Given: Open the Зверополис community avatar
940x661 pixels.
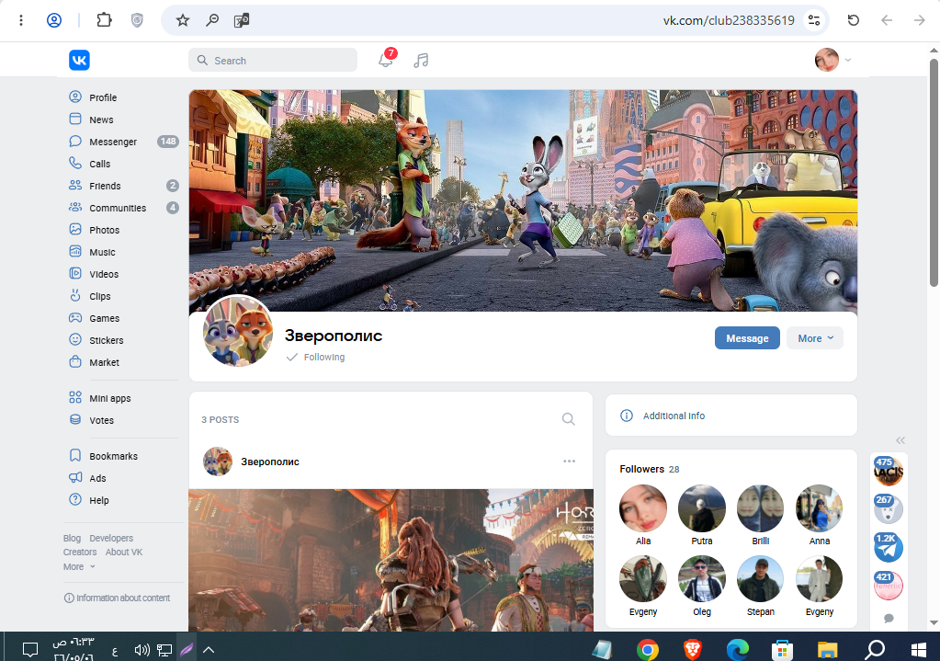Looking at the screenshot, I should point(238,331).
